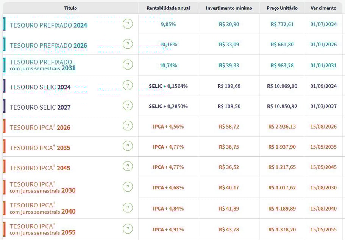Click the R$ 10.969,00 unit price cell
This screenshot has width=345, height=240.
(x=282, y=86)
